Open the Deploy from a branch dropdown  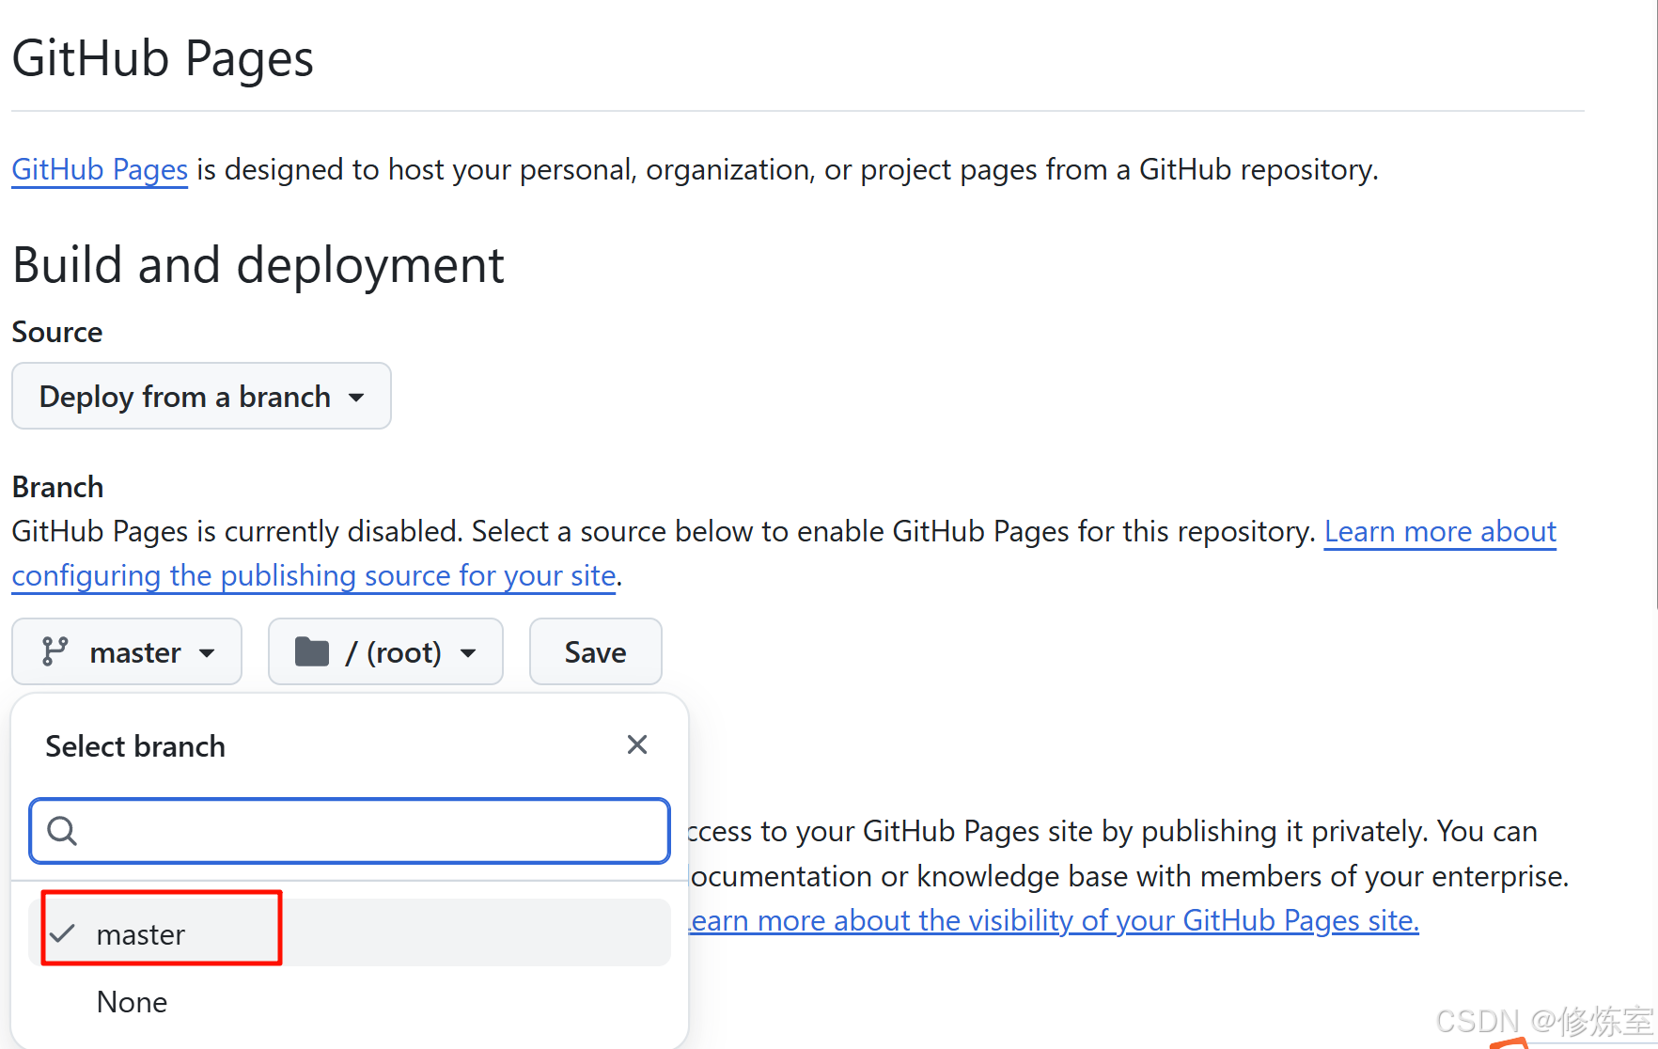(x=201, y=396)
